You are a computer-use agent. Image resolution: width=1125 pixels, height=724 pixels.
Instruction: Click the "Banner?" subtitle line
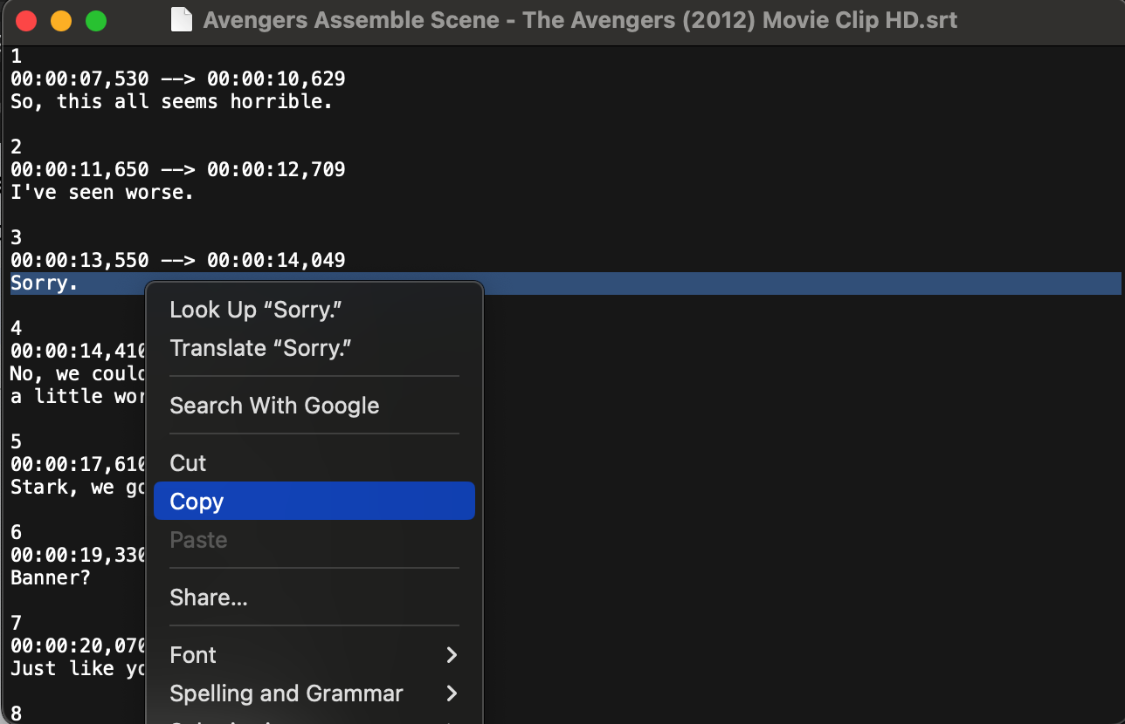pos(50,577)
